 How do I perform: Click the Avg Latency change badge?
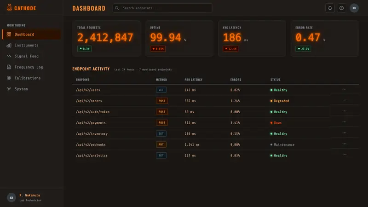pyautogui.click(x=230, y=49)
